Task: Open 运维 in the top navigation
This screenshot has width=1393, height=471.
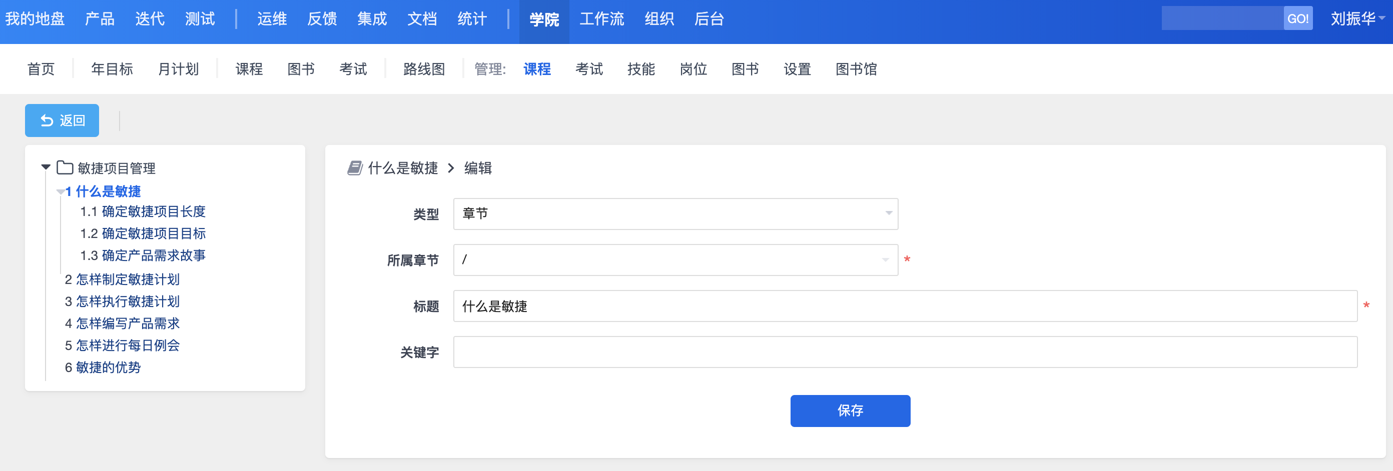Action: click(x=272, y=19)
